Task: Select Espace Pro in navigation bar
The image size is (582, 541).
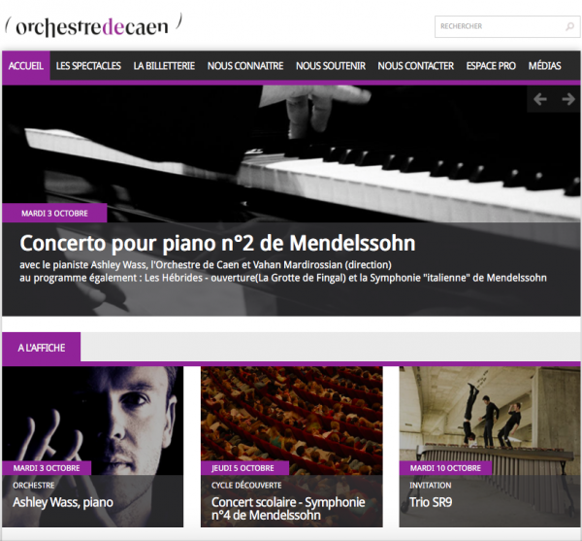Action: (x=491, y=66)
